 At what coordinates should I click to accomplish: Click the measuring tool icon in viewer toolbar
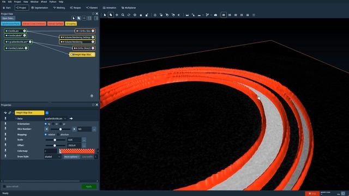[193, 15]
